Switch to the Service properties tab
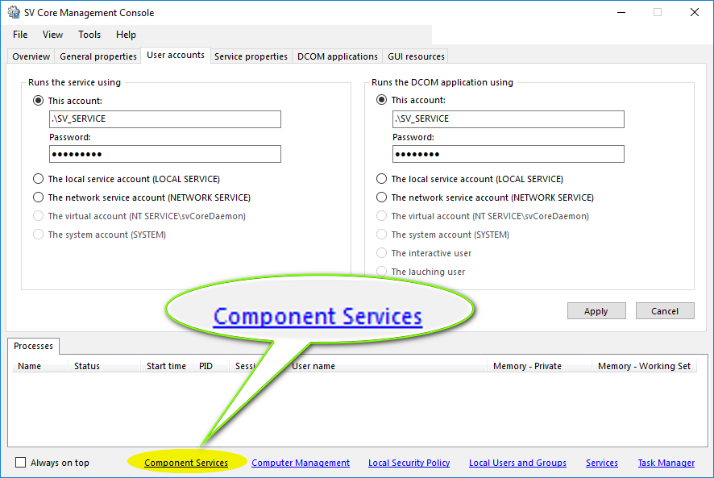The width and height of the screenshot is (714, 478). pos(251,56)
